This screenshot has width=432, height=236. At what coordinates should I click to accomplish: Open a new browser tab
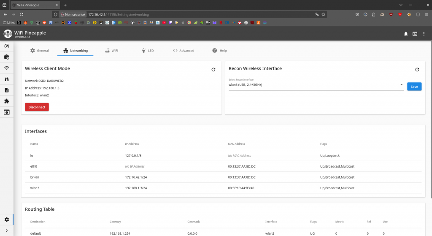pyautogui.click(x=65, y=5)
